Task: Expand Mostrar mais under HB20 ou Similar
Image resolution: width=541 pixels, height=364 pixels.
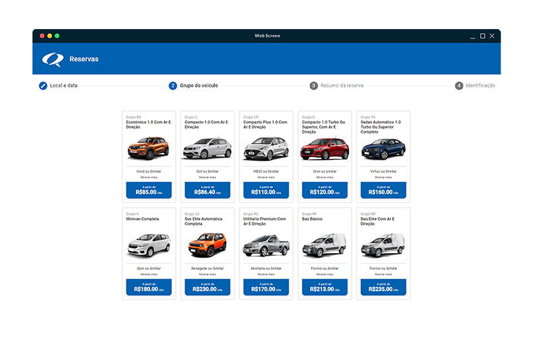Action: click(266, 177)
